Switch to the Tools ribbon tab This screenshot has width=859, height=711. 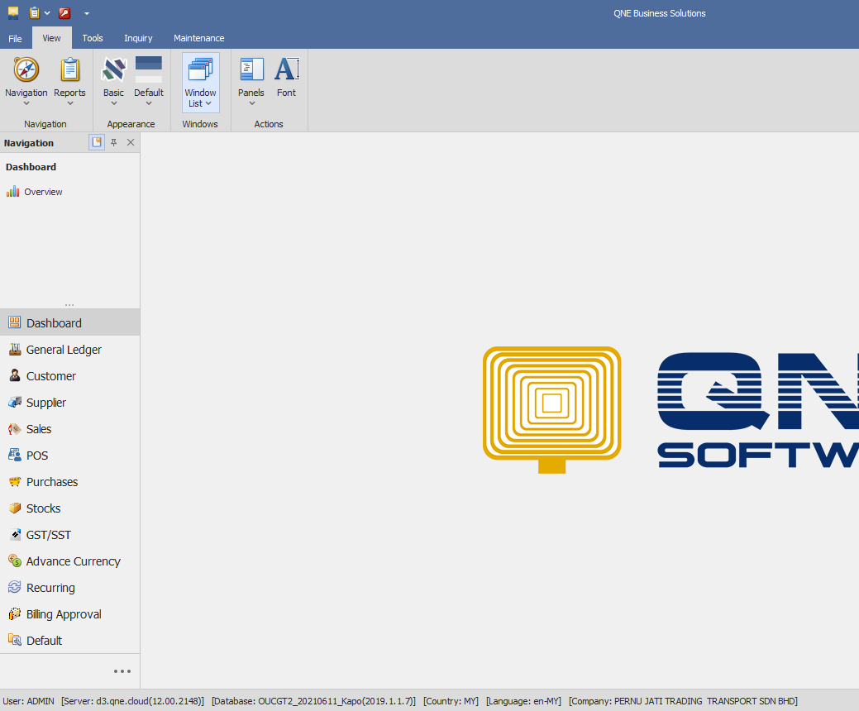click(93, 38)
